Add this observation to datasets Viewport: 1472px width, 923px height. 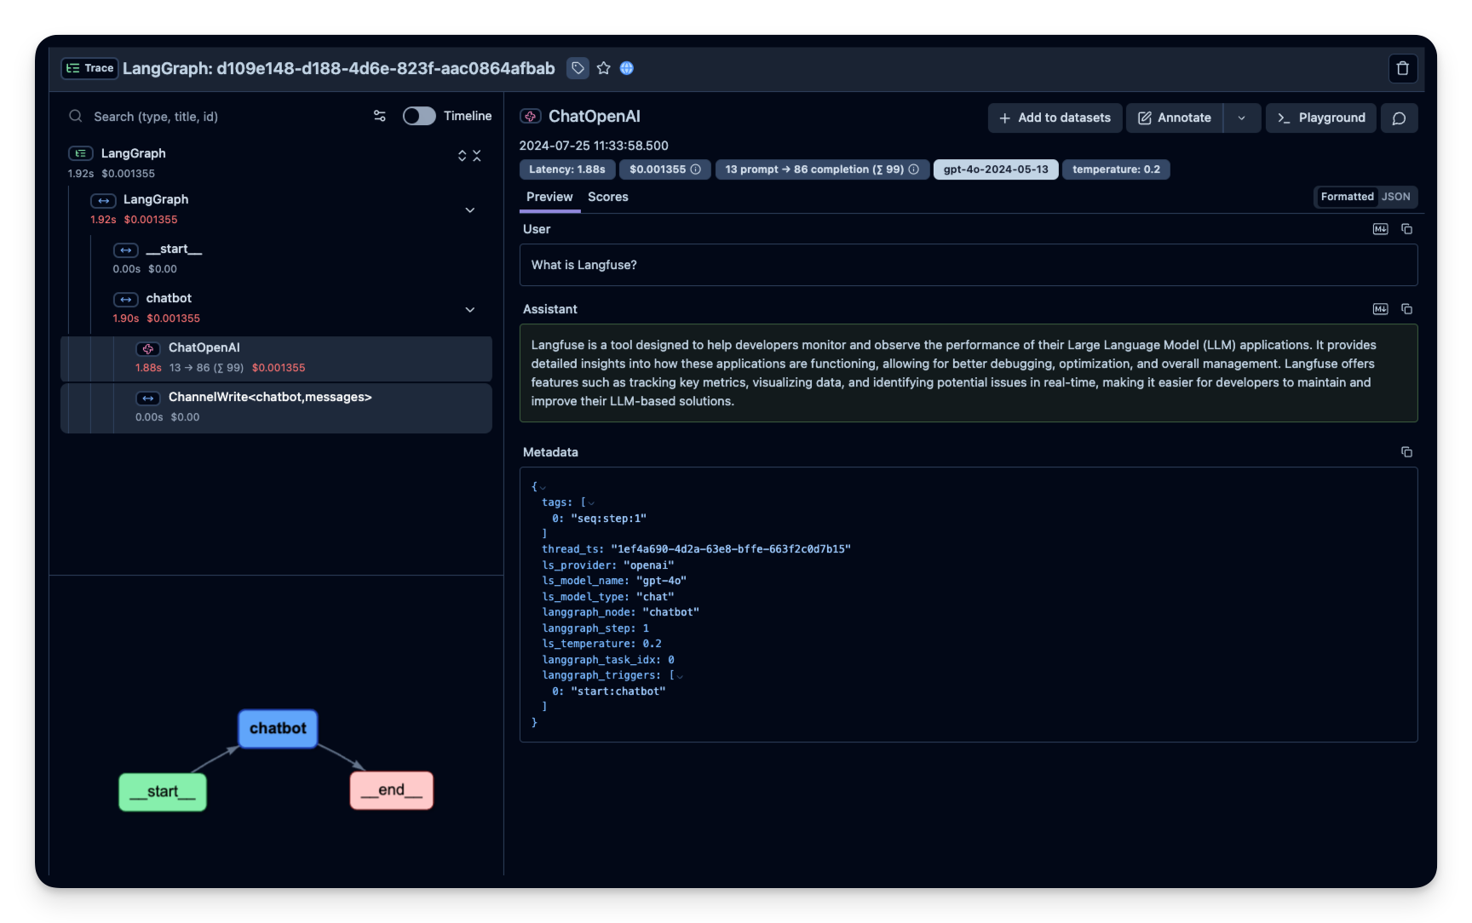pos(1054,118)
